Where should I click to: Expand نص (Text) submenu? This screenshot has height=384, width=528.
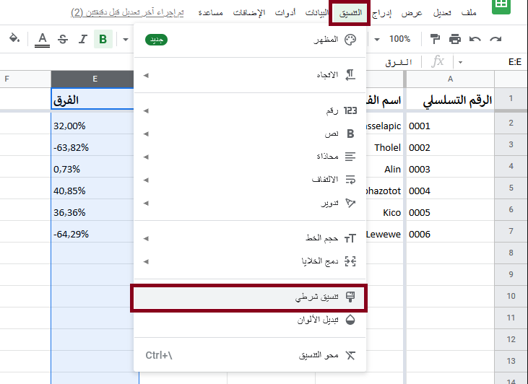250,134
